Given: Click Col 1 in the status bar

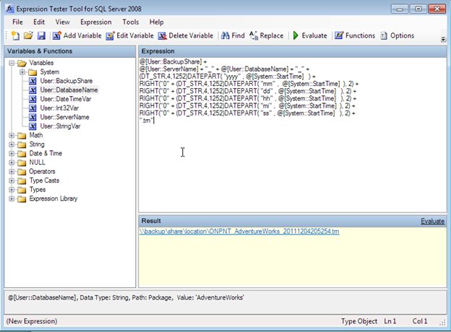Looking at the screenshot, I should pos(420,321).
